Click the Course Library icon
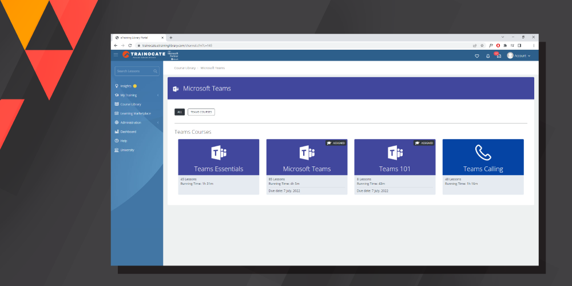This screenshot has height=286, width=572. point(117,104)
